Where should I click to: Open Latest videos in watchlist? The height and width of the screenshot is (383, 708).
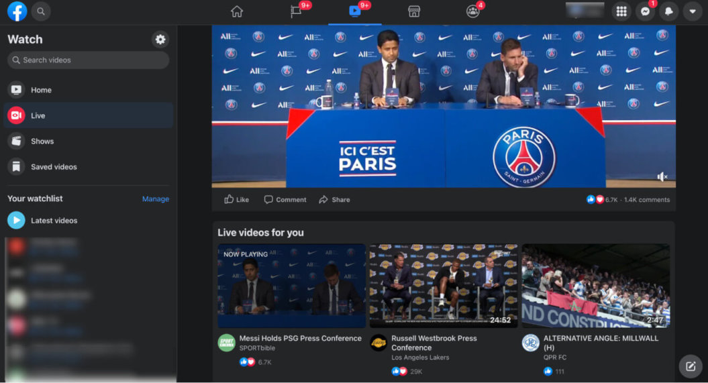coord(88,221)
